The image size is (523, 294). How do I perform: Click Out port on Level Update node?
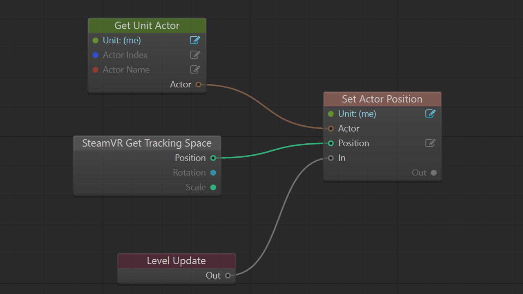pos(228,276)
